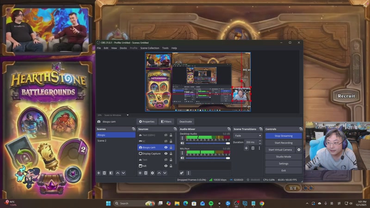Open Properties for douyu cam
Screen dimensions: 370x208
147,122
